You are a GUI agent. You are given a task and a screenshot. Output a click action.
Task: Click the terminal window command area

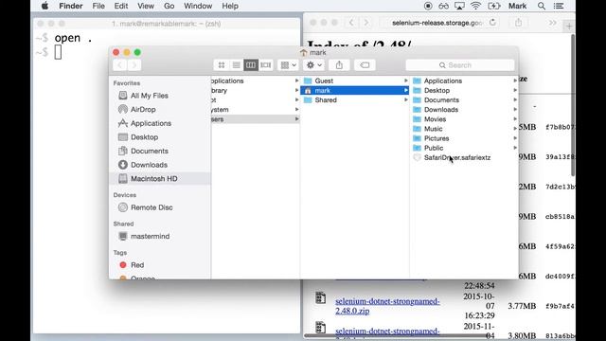tap(167, 182)
